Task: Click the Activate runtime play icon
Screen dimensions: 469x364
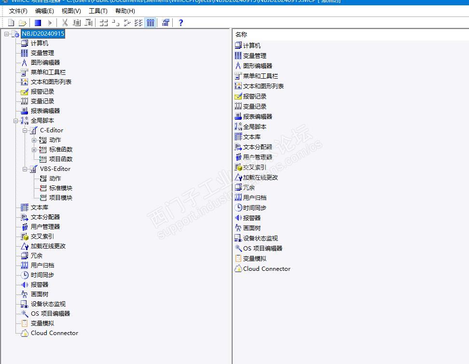Action: (50, 23)
